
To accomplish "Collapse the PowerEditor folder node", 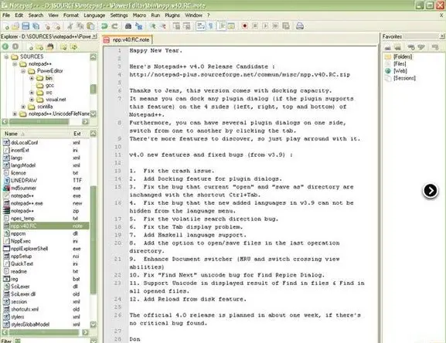I will (x=23, y=71).
